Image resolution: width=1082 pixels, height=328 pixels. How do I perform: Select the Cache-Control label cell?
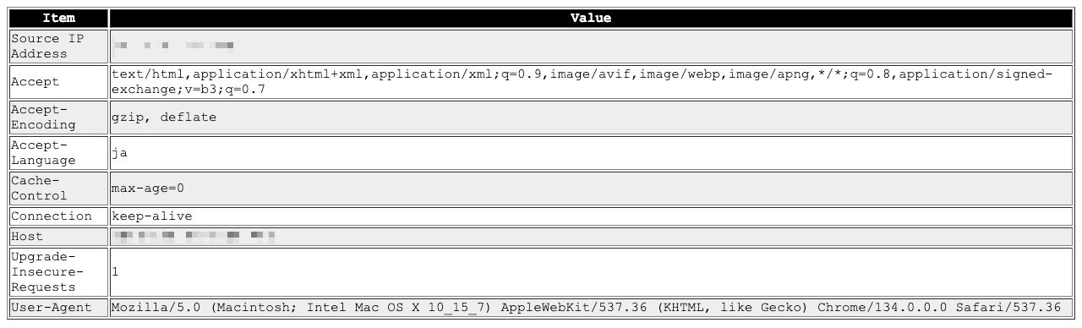[58, 189]
